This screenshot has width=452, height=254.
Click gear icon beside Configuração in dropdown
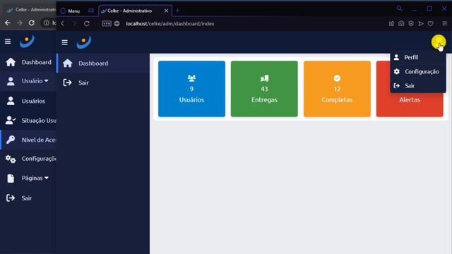(397, 71)
